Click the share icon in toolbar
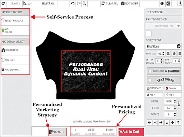This screenshot has height=137, width=184. point(168,4)
